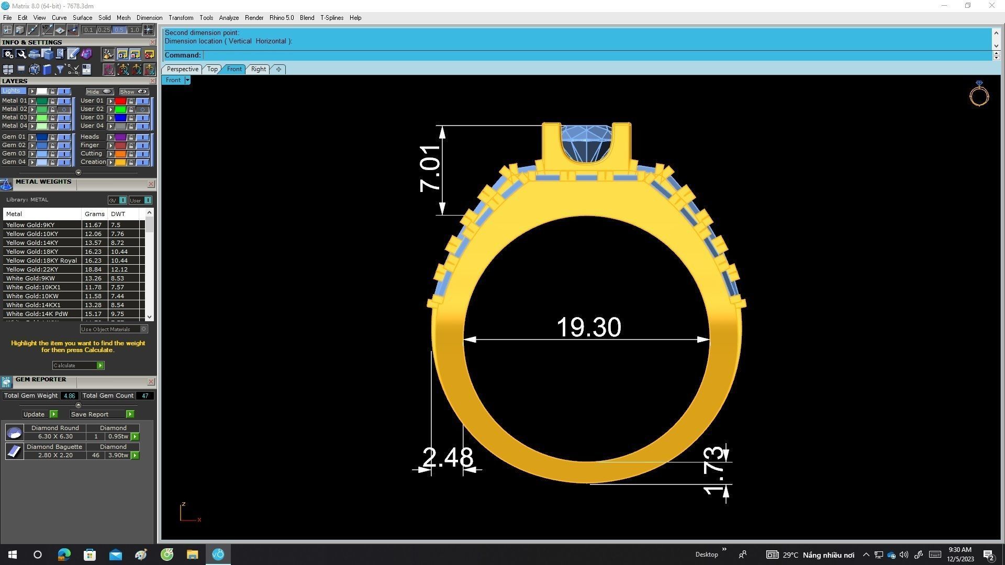Click the Hide toggle in the Layers panel

99,92
